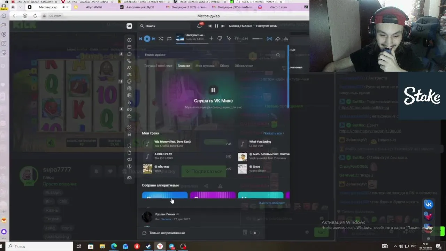Viewport: 446px width, 251px height.
Task: Seek on the track progress bar
Action: (x=192, y=43)
